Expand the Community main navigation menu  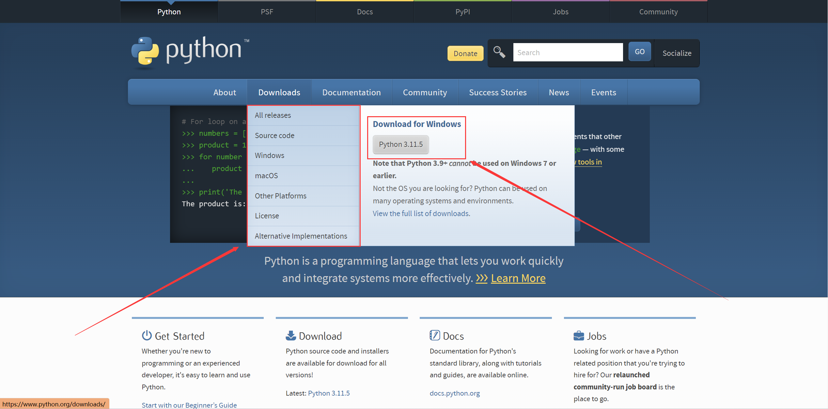425,92
